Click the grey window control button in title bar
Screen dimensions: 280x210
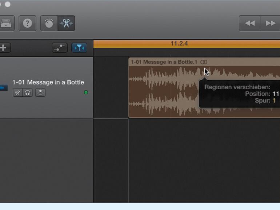coord(8,4)
